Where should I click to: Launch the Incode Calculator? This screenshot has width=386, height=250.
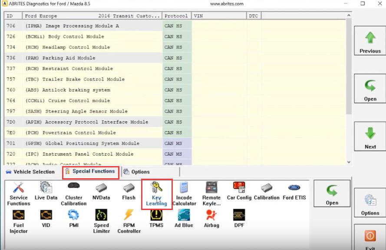click(184, 194)
